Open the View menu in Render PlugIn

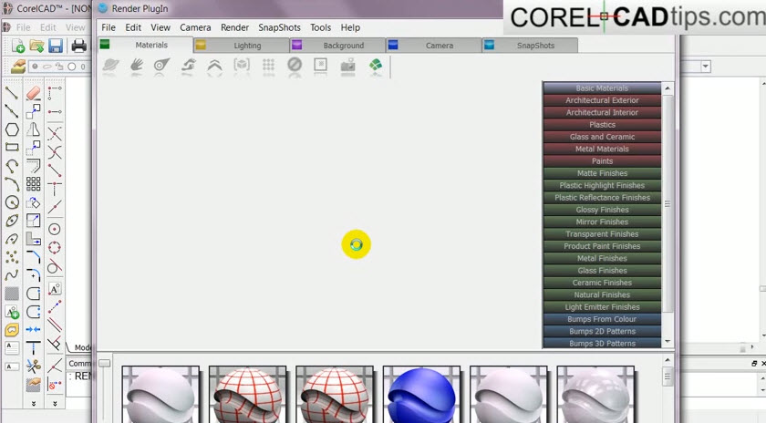pos(160,28)
